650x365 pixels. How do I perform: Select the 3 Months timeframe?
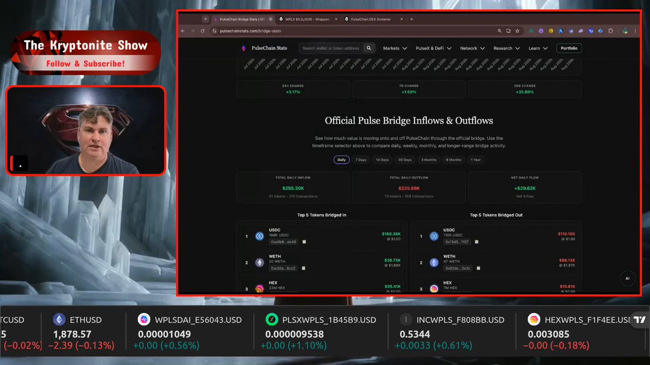click(429, 160)
